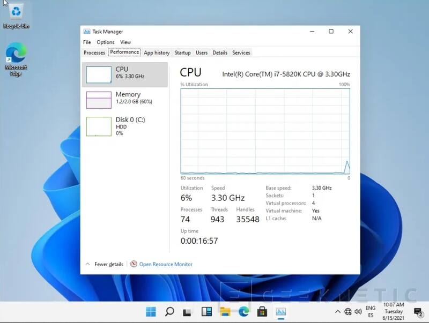The image size is (429, 323).
Task: Switch to the Startup tab
Action: 182,52
